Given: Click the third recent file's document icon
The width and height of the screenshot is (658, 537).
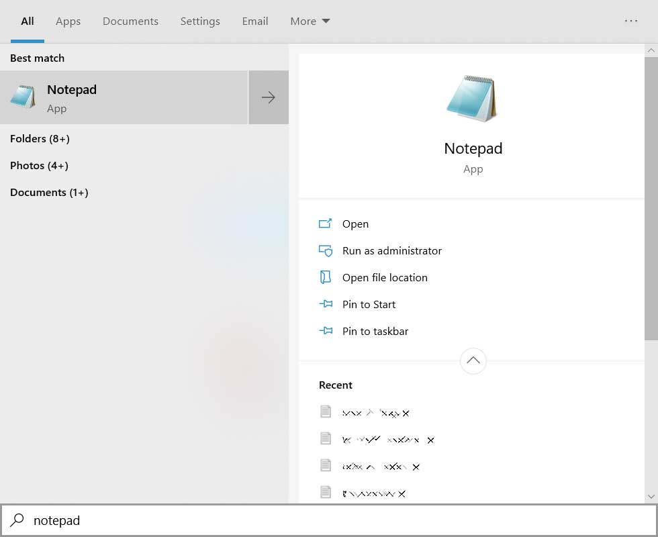Looking at the screenshot, I should tap(326, 465).
